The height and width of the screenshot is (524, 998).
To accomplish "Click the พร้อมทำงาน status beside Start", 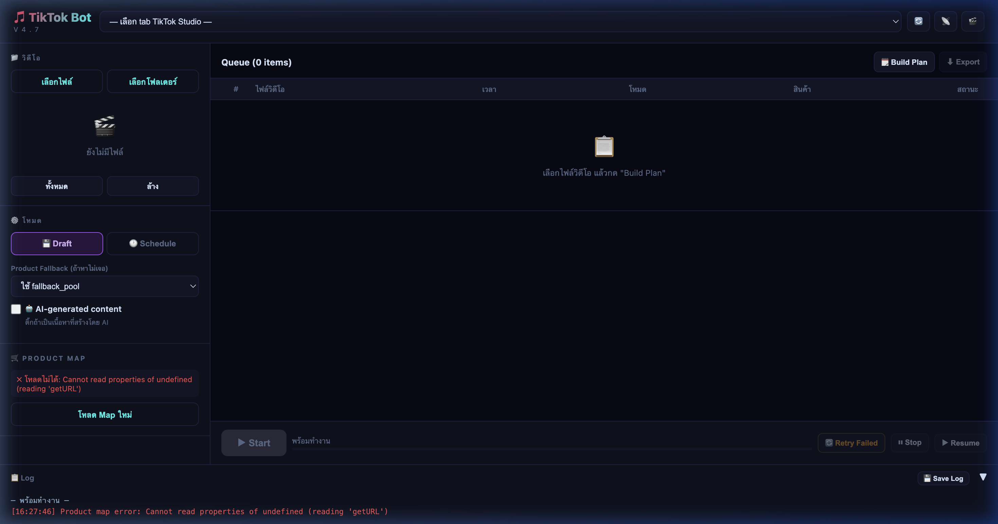I will [x=311, y=441].
